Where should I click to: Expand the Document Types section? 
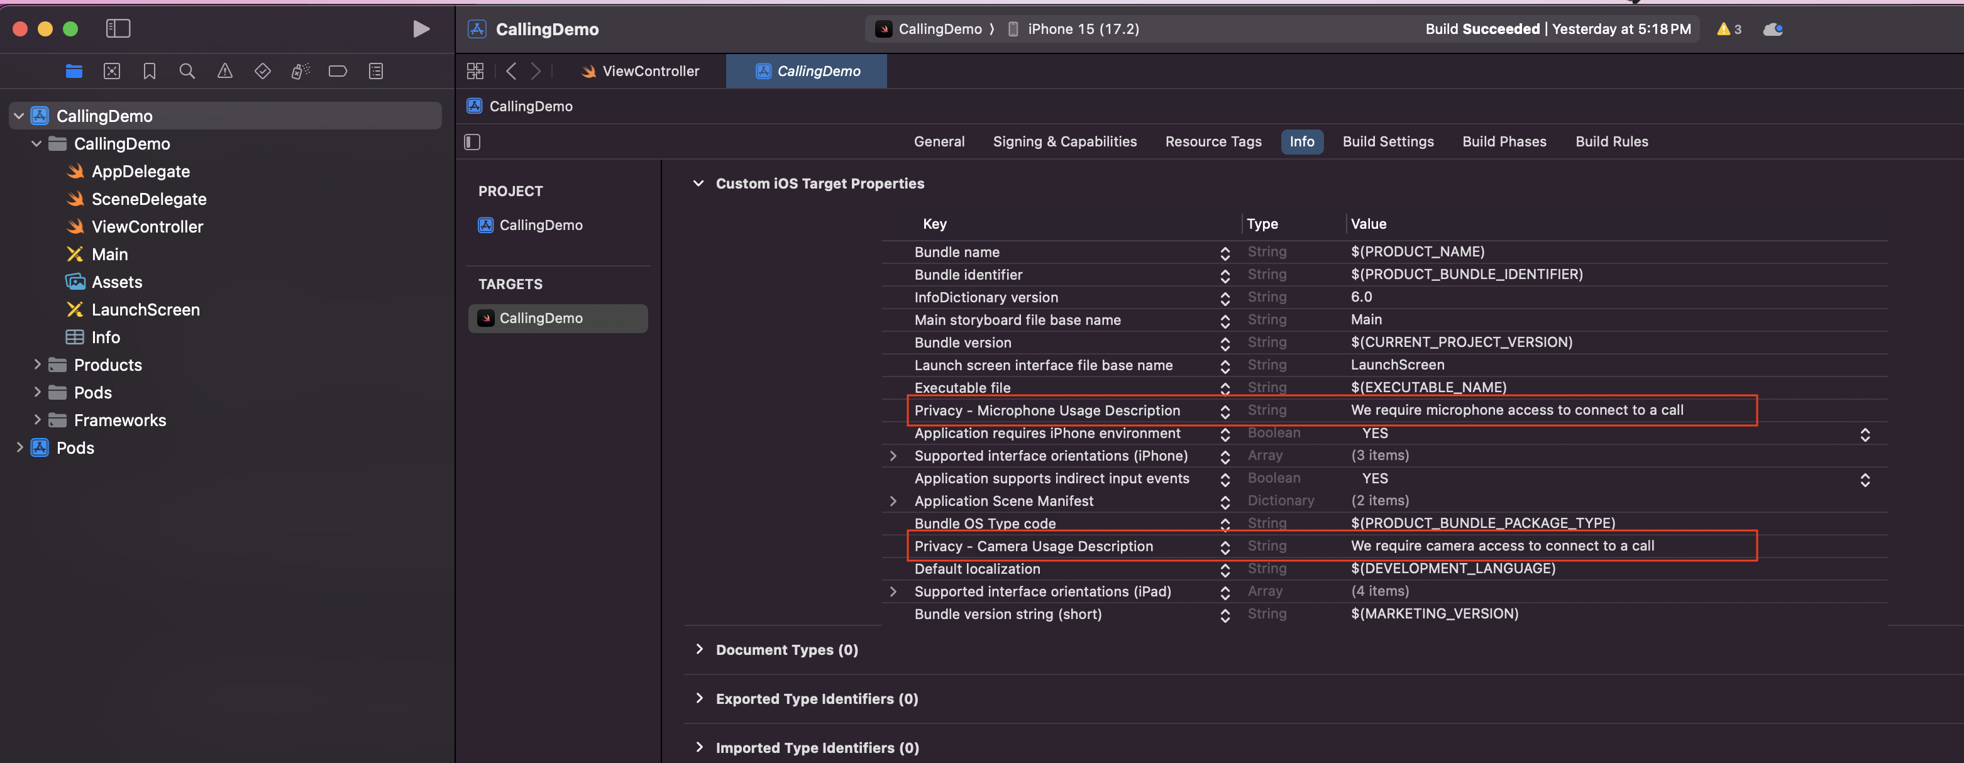pos(699,649)
